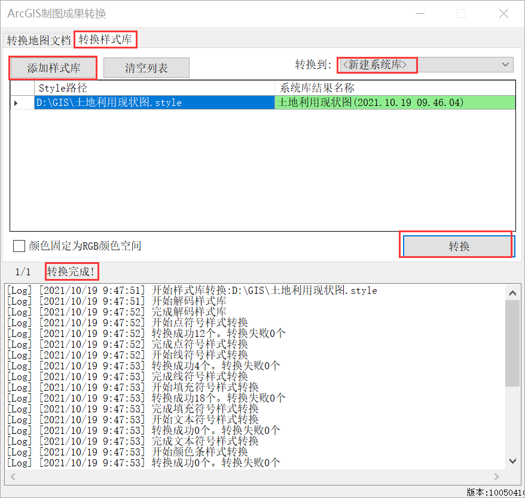
Task: Click the 添加样式库 button
Action: (x=54, y=68)
